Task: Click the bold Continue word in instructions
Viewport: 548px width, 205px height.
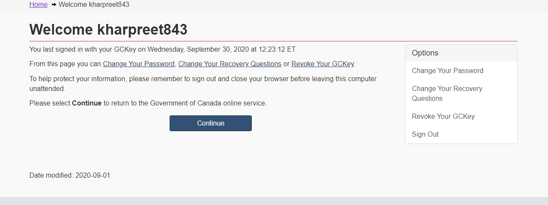Action: click(87, 103)
